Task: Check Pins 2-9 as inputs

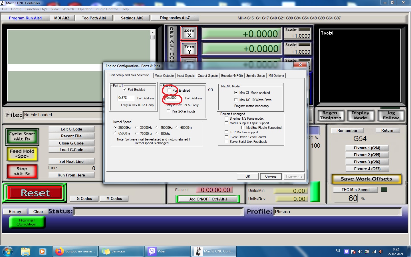Action: click(168, 111)
